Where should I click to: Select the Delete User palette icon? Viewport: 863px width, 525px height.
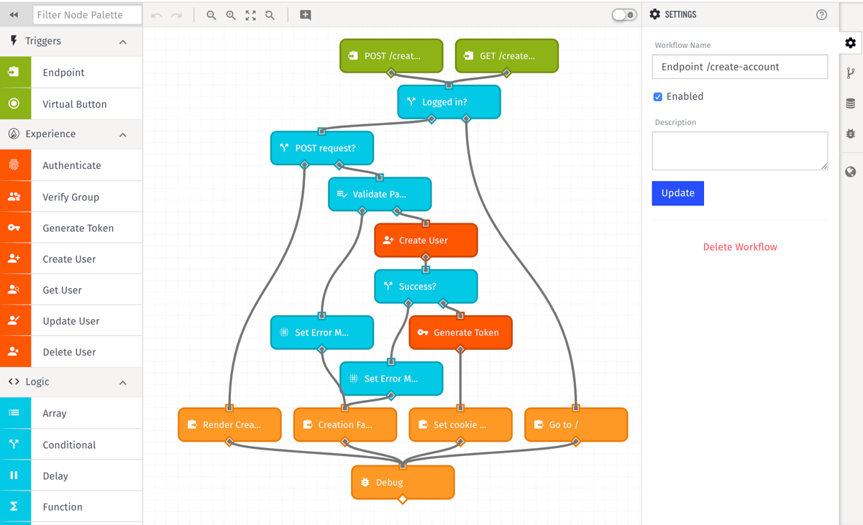click(14, 352)
